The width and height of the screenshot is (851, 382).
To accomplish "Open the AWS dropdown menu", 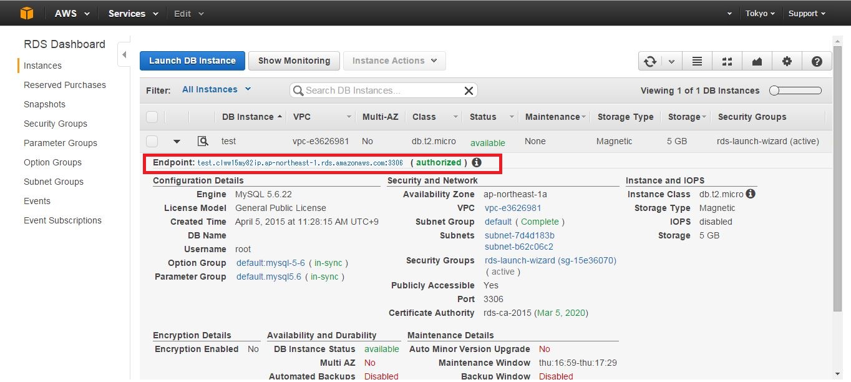I will pos(72,13).
